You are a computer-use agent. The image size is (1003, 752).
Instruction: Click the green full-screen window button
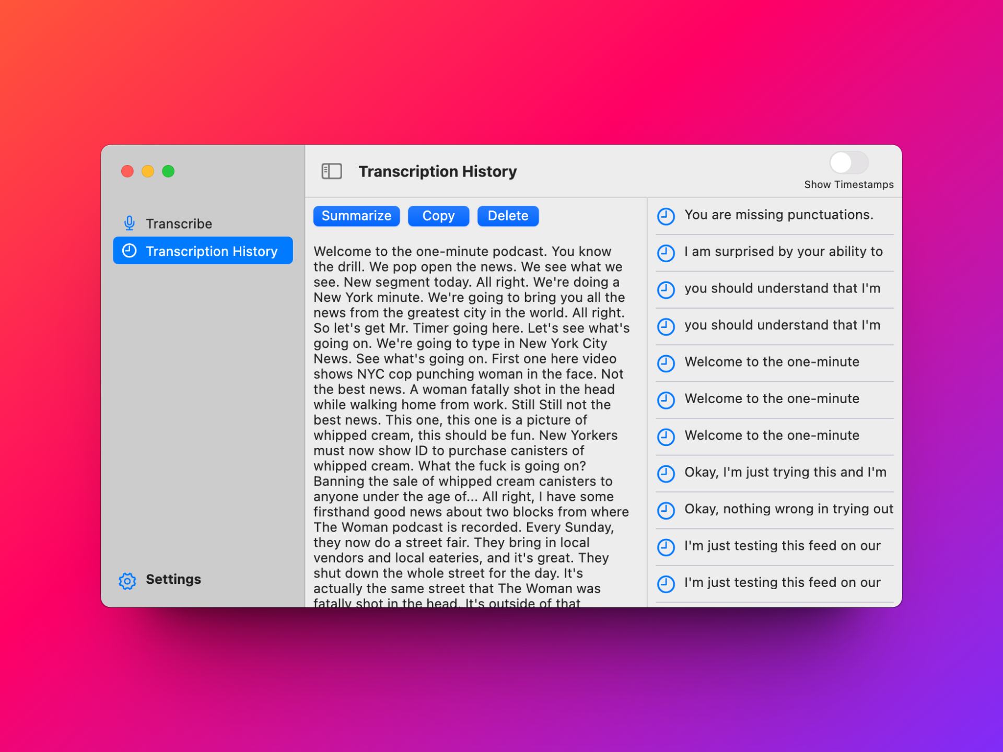pyautogui.click(x=168, y=171)
